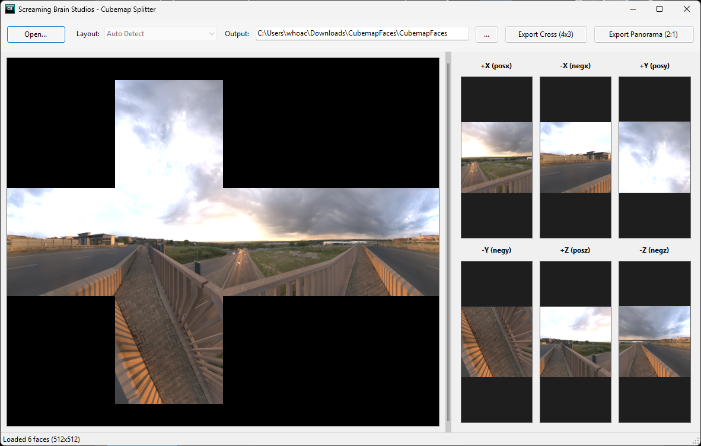This screenshot has height=446, width=701.
Task: Select the +Y (posy) face thumbnail
Action: (x=655, y=157)
